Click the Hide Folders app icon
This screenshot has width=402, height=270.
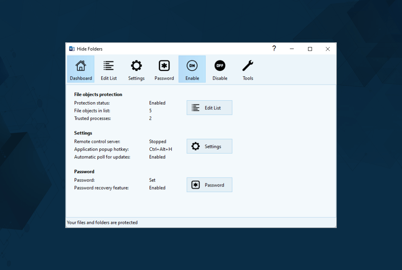(x=72, y=49)
